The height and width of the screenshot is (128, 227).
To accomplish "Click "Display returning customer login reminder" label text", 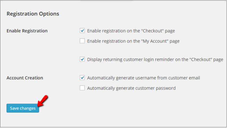I will (x=155, y=59).
